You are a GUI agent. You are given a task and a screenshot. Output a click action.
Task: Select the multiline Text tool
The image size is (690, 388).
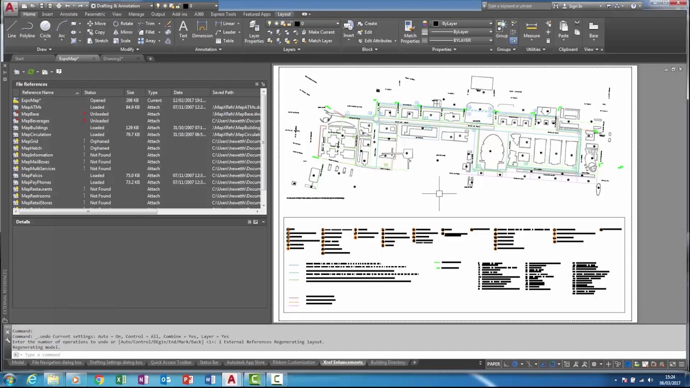coord(183,29)
